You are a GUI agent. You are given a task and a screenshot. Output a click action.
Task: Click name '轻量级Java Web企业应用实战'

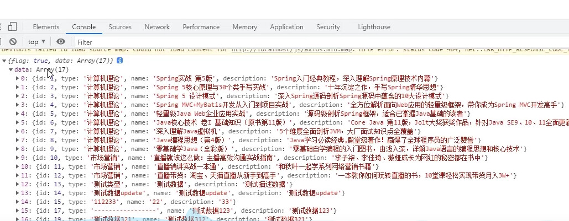[x=201, y=114]
